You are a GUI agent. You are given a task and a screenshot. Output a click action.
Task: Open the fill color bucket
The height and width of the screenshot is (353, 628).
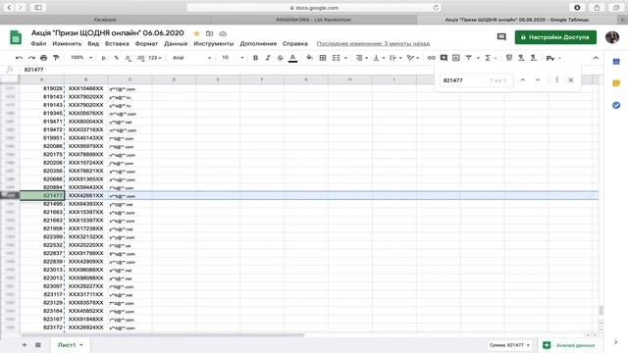pyautogui.click(x=310, y=58)
